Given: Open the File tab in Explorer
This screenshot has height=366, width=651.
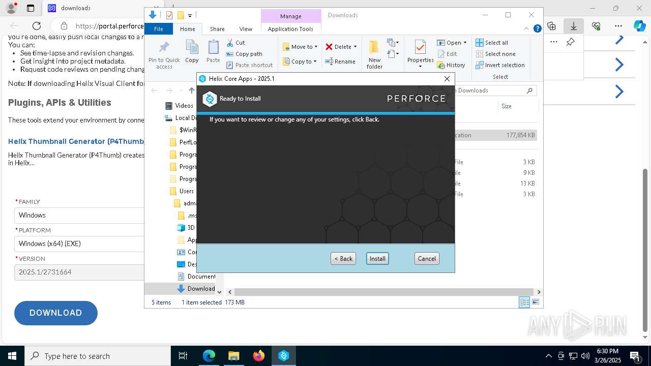Looking at the screenshot, I should point(159,29).
